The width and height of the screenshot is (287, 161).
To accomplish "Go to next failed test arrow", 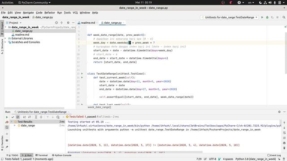I will pyautogui.click(x=53, y=117).
